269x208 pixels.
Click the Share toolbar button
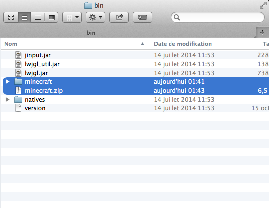pos(119,17)
